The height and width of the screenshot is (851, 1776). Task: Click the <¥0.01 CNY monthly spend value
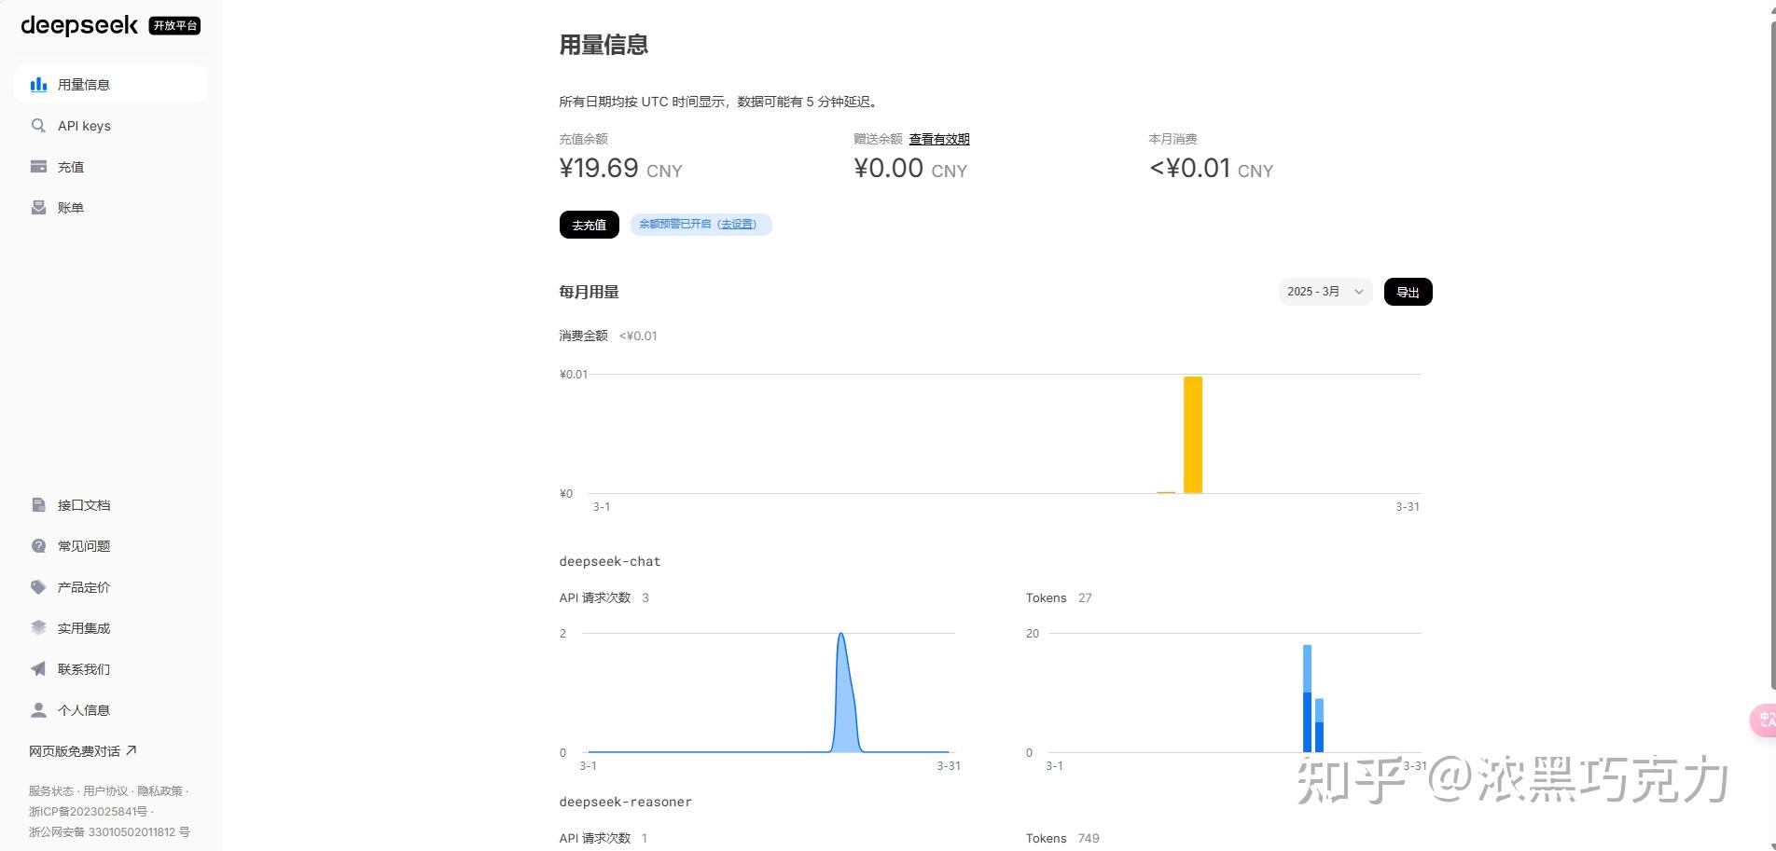pyautogui.click(x=1211, y=169)
